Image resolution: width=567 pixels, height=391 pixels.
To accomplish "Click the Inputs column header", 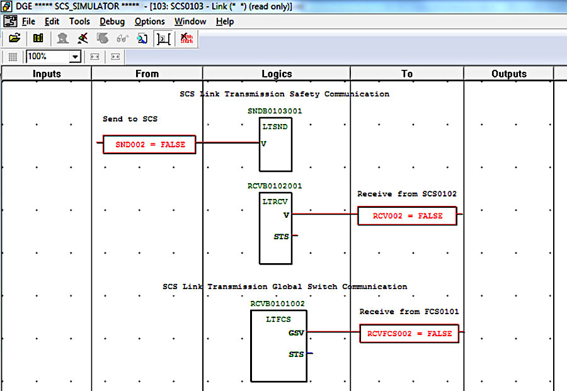I will click(x=47, y=74).
